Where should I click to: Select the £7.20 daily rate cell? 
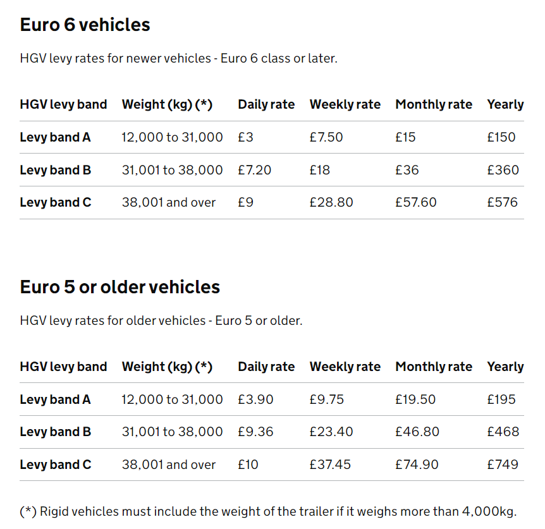click(254, 170)
